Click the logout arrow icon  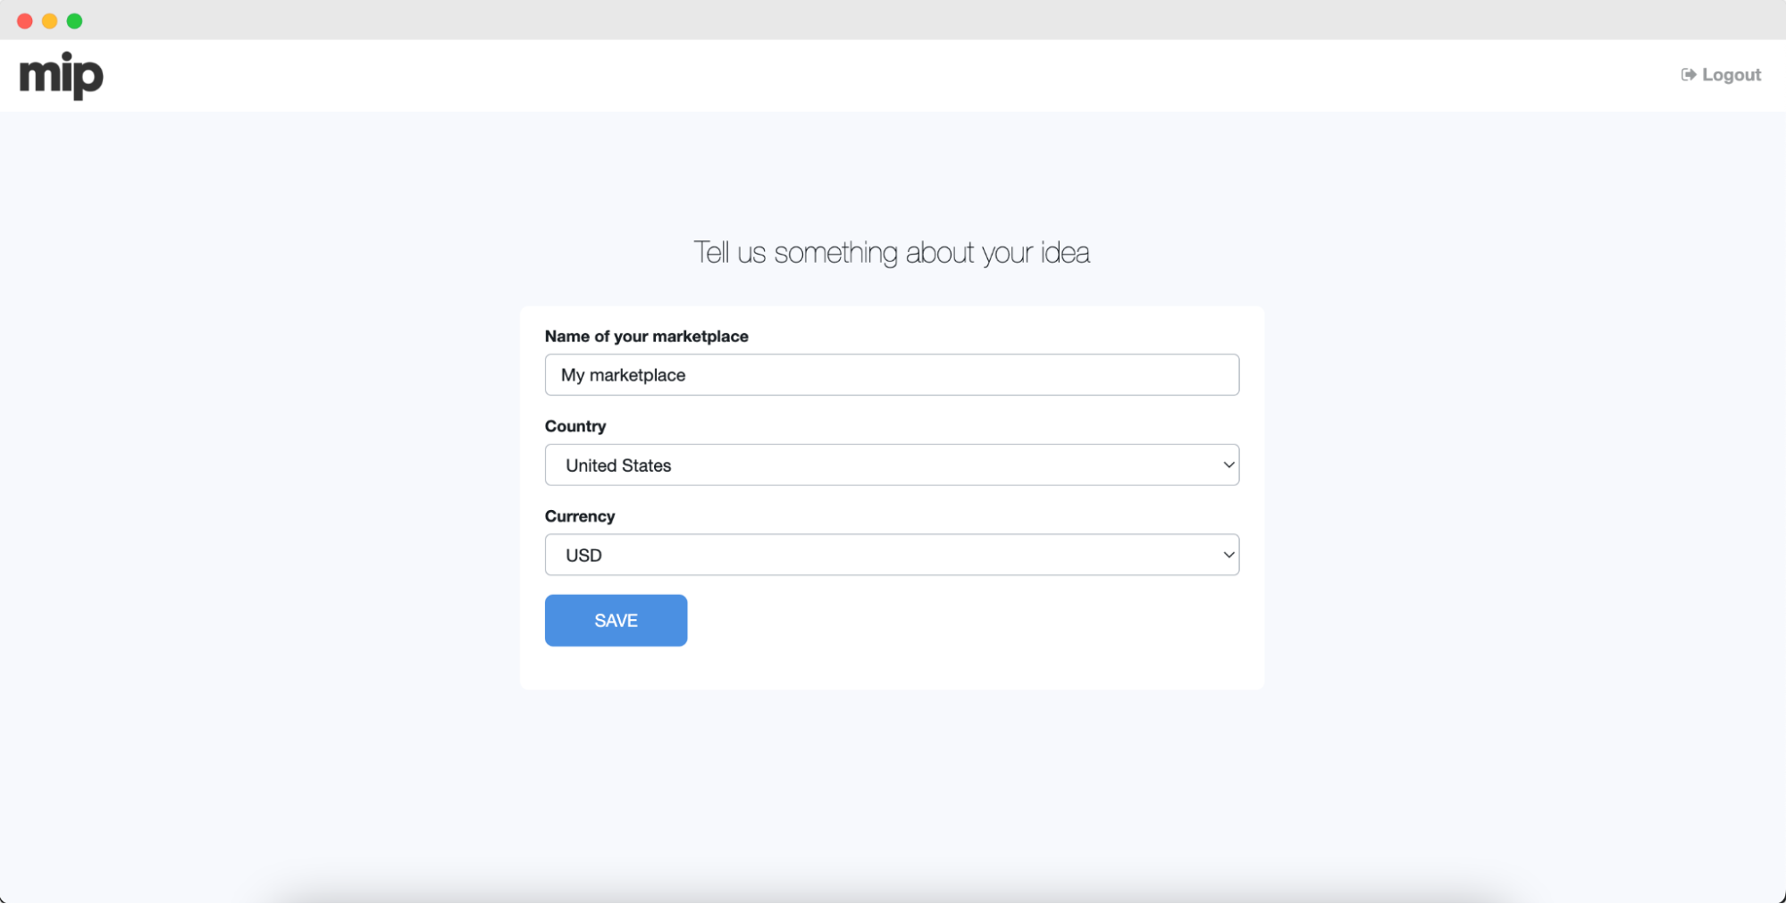1688,75
